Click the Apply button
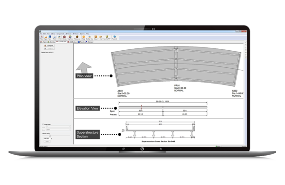The height and width of the screenshot is (185, 285). click(x=47, y=141)
